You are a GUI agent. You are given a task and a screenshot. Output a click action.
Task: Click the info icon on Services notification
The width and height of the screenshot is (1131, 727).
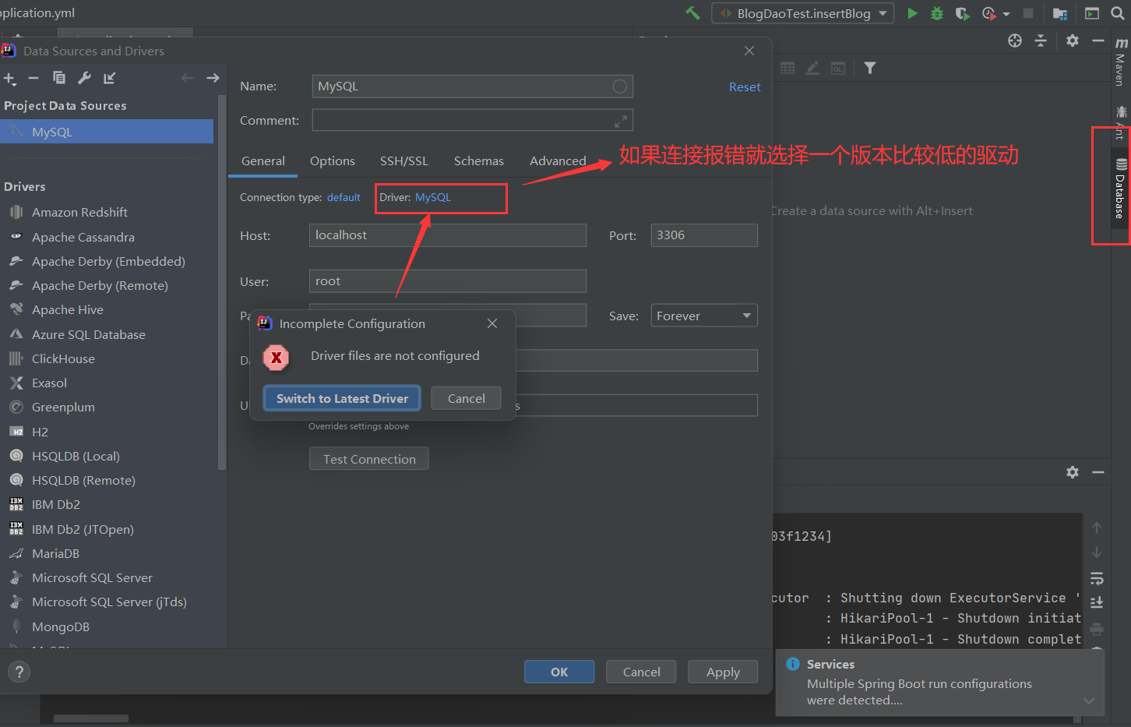coord(793,664)
